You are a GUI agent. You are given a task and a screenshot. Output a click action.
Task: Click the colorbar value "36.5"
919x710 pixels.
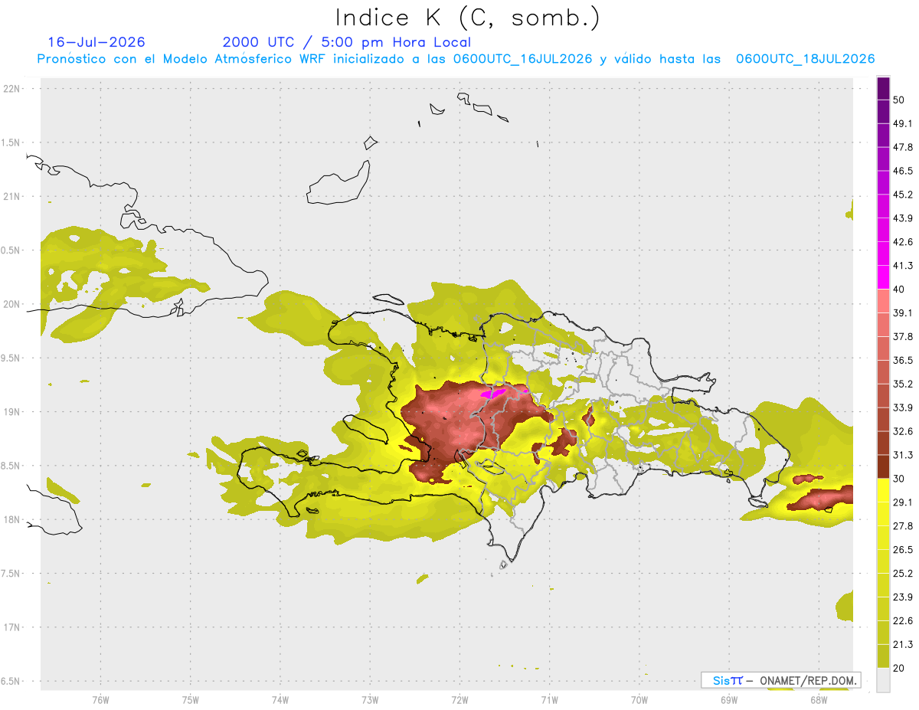[x=903, y=360]
